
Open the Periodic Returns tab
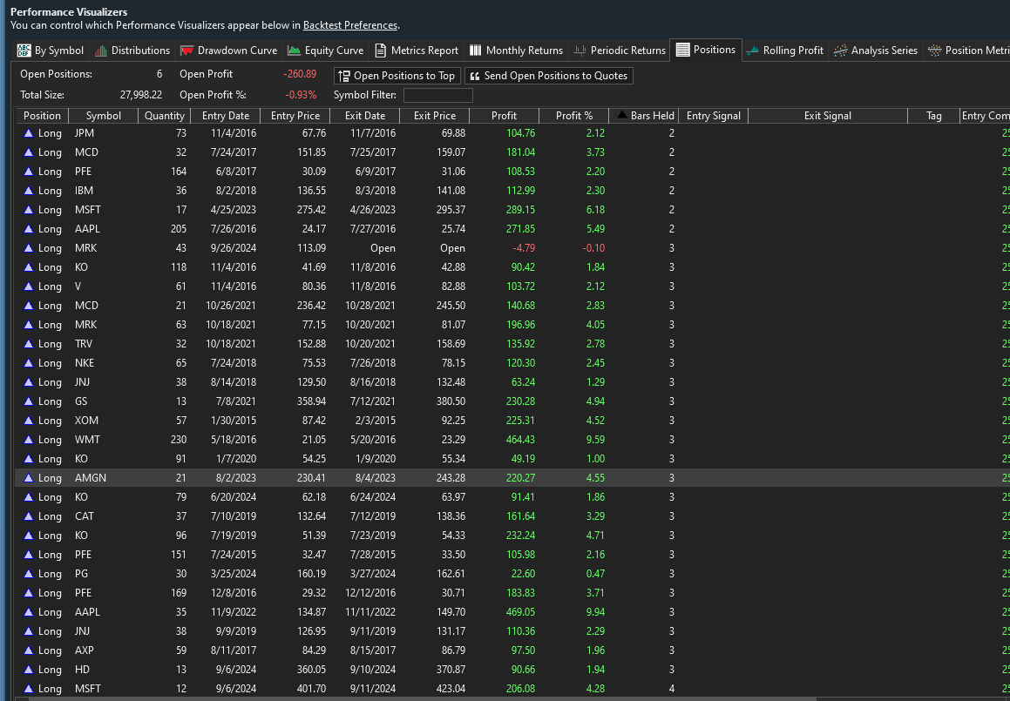pos(620,51)
